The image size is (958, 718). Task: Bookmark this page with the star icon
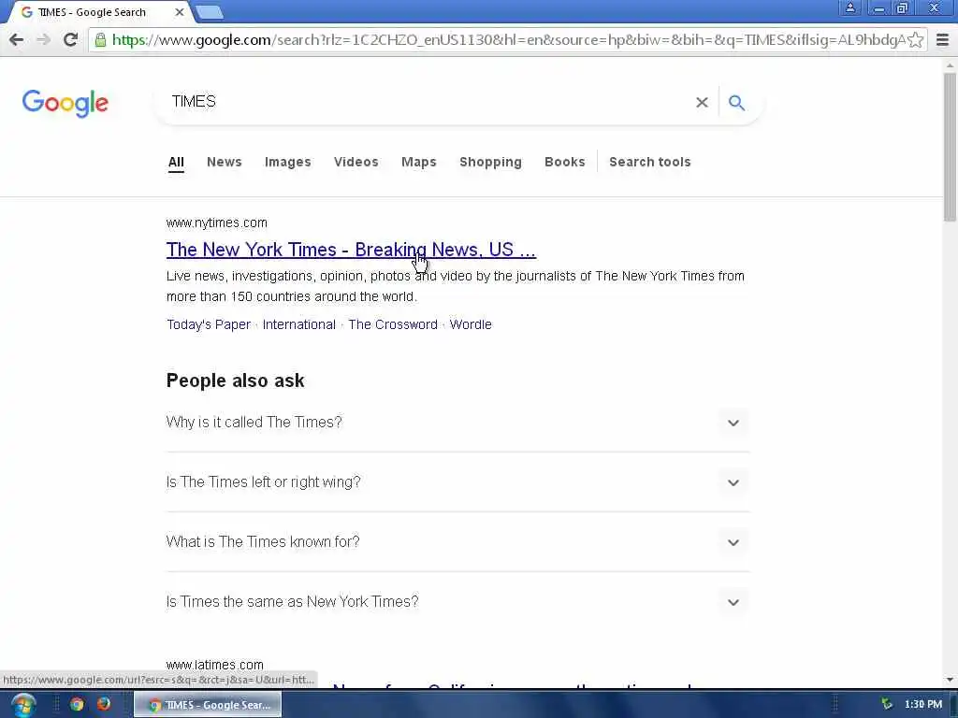pos(915,40)
